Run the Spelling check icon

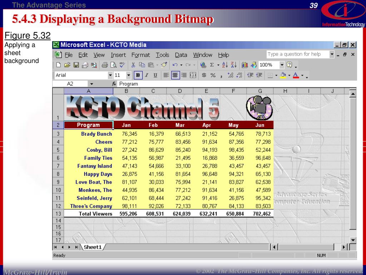point(122,65)
